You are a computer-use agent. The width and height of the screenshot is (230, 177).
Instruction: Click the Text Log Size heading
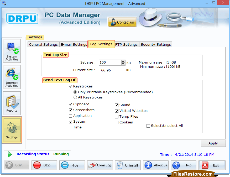(56, 55)
